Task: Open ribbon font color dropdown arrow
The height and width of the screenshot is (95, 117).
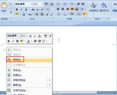Action: pos(27,14)
